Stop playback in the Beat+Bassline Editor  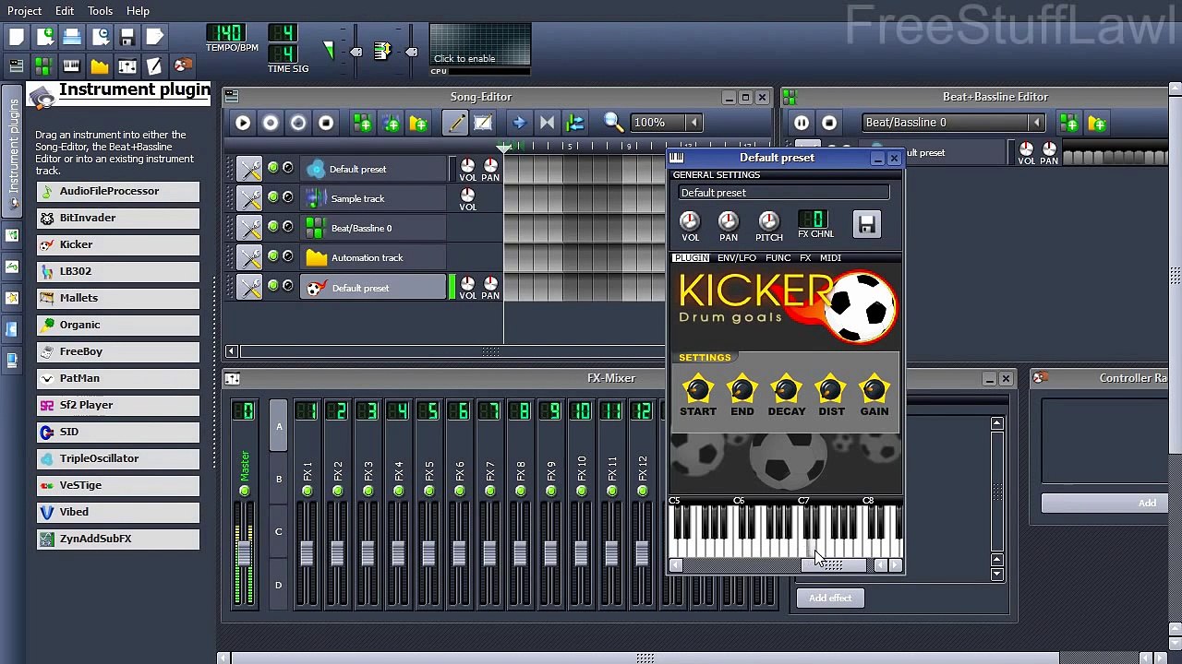pos(829,123)
